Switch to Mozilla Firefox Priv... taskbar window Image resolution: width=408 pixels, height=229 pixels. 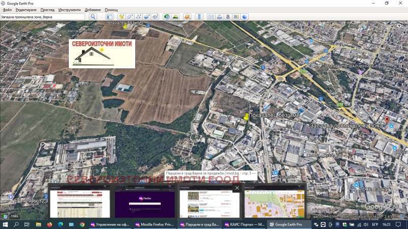point(155,224)
